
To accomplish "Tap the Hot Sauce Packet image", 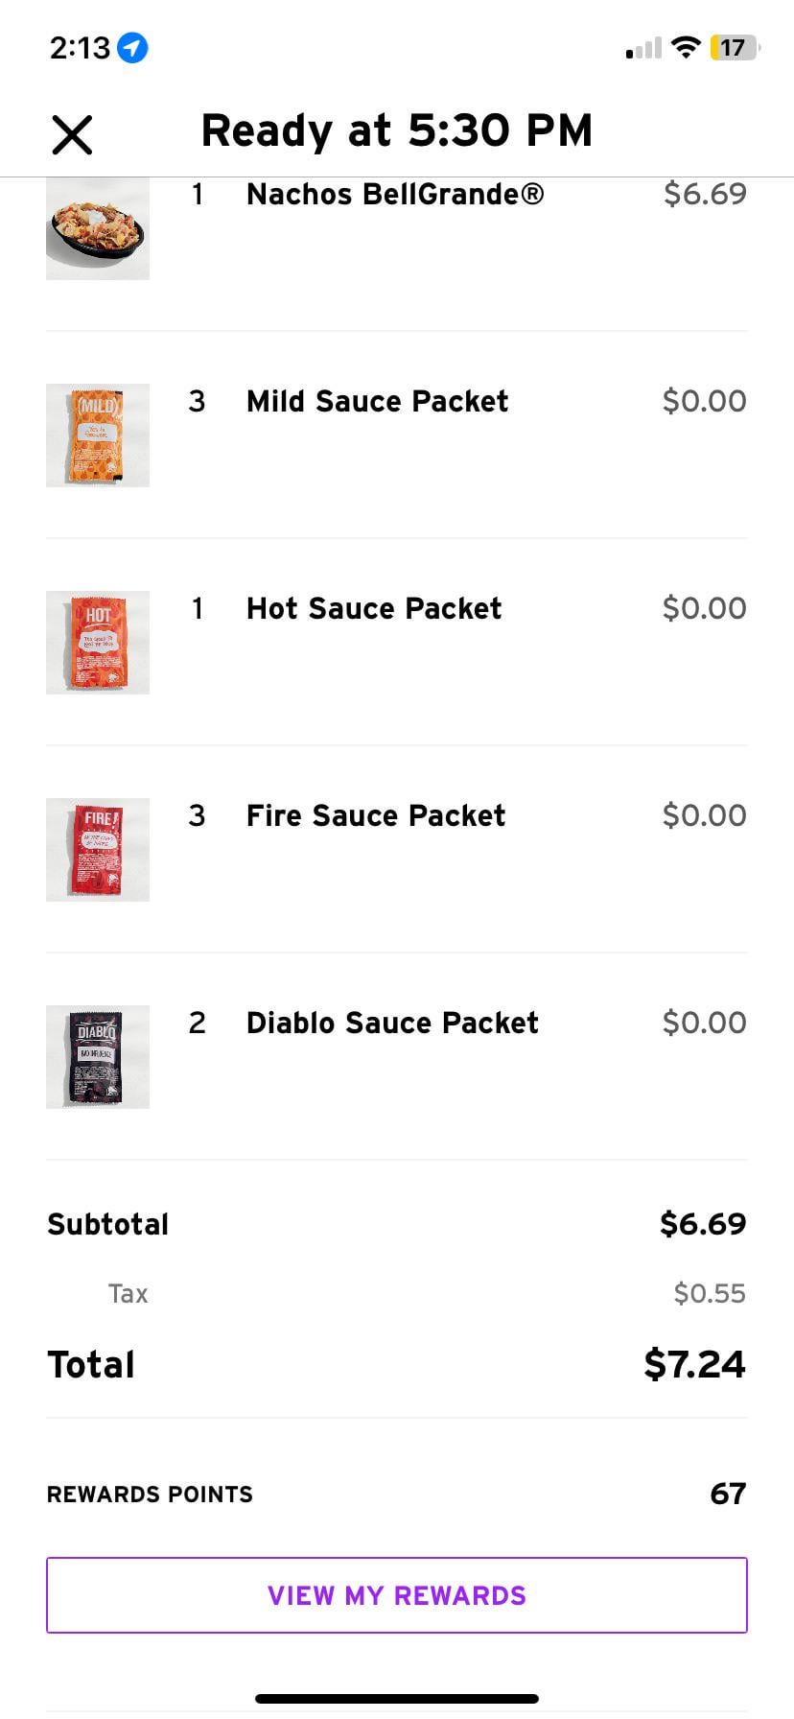I will [x=98, y=643].
